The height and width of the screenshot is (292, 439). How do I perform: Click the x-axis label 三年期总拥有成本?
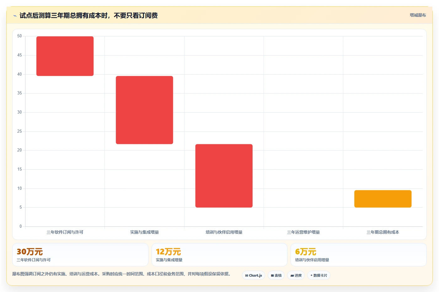click(383, 232)
